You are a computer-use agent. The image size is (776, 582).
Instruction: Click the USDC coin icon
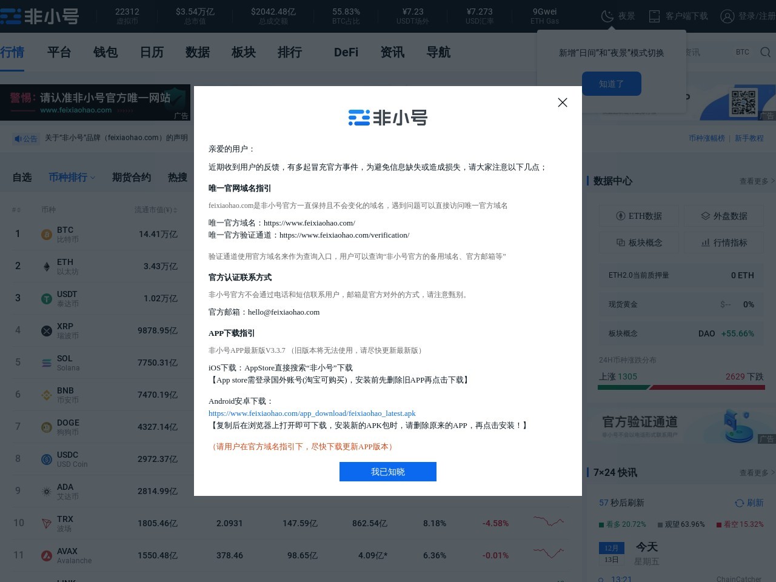pyautogui.click(x=47, y=460)
